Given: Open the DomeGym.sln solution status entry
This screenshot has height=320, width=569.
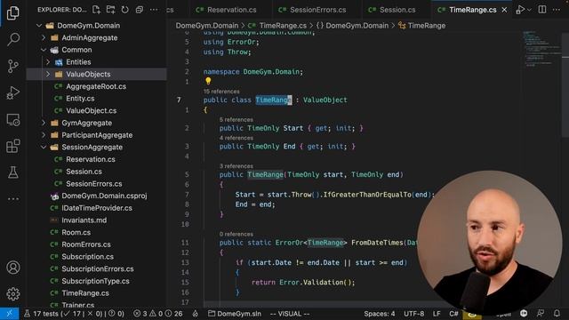Looking at the screenshot, I should (235, 314).
